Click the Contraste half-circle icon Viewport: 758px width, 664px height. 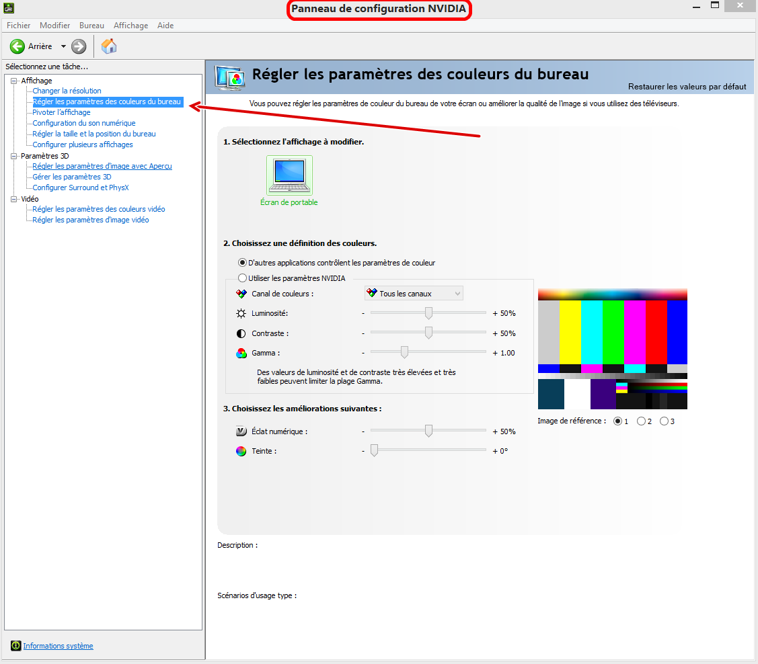241,333
